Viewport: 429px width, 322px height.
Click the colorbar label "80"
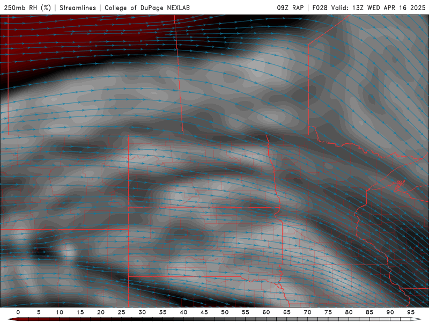click(x=349, y=312)
